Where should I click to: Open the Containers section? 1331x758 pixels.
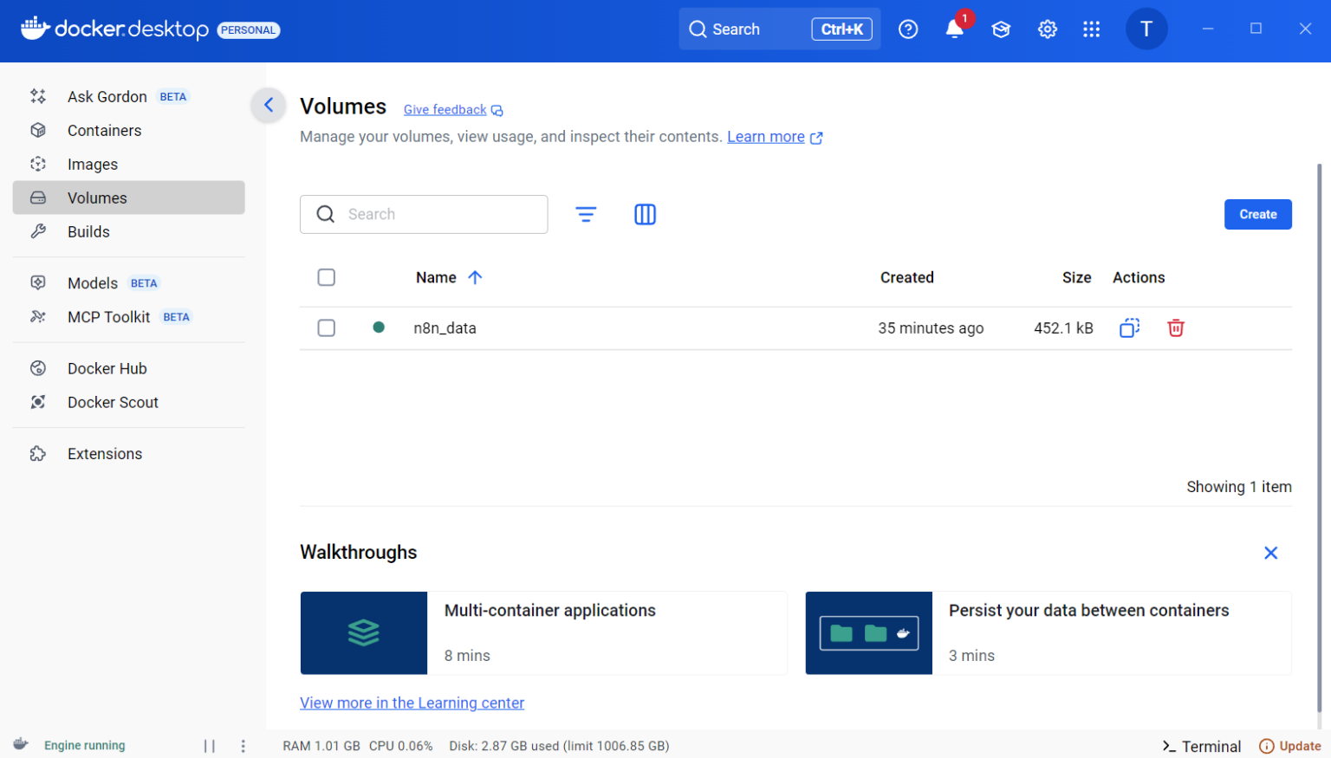pyautogui.click(x=104, y=130)
